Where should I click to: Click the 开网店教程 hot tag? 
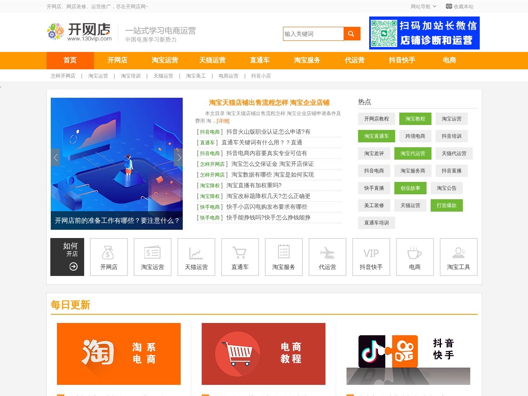point(377,119)
